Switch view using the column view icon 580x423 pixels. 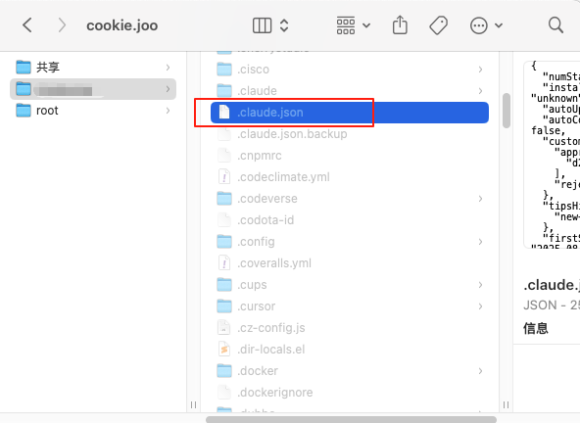point(262,25)
